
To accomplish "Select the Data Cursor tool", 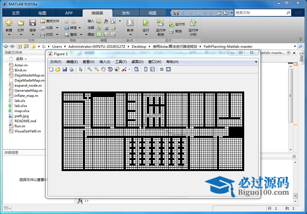I will (x=117, y=69).
